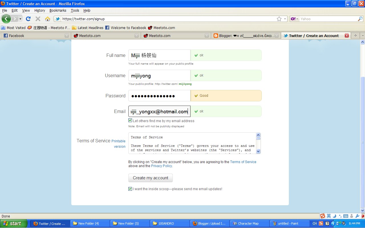This screenshot has width=365, height=228.
Task: Switch to New Folder (4) taskbar window
Action: click(90, 223)
